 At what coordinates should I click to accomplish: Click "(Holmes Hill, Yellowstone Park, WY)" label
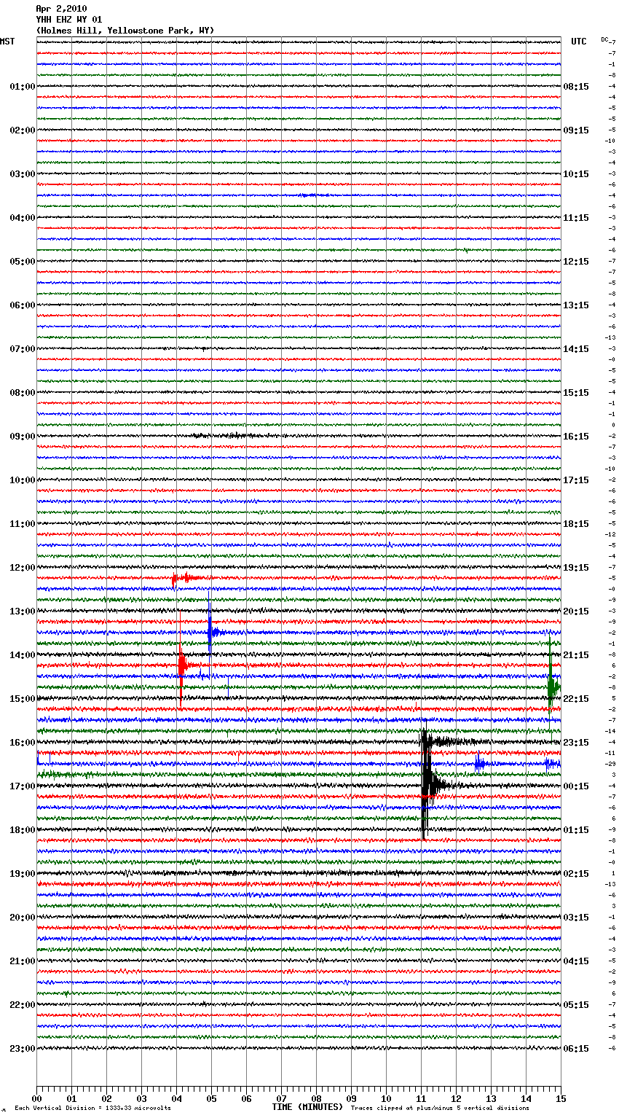click(x=125, y=31)
